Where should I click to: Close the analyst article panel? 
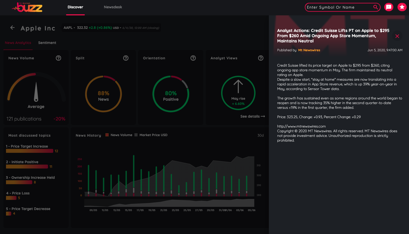397,36
